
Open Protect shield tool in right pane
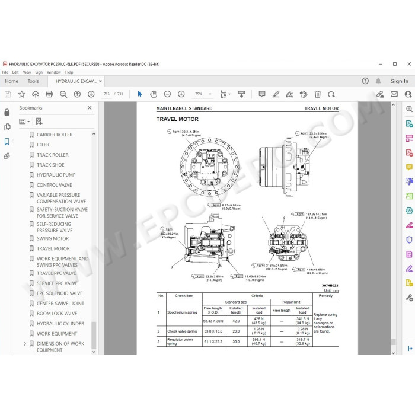click(409, 240)
